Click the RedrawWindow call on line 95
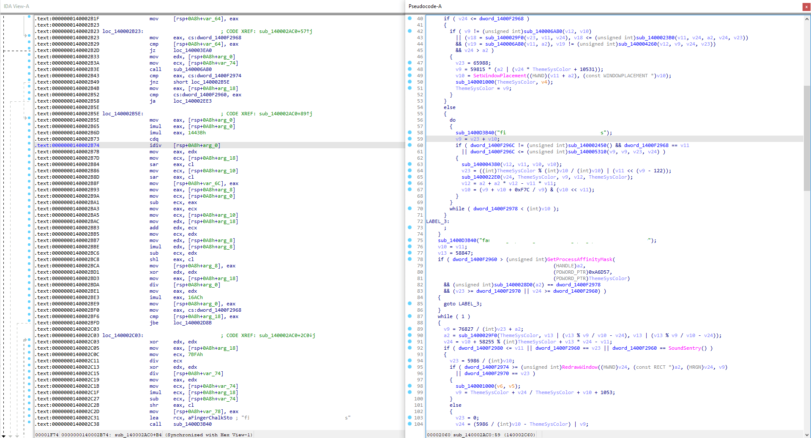The height and width of the screenshot is (438, 811). point(579,367)
